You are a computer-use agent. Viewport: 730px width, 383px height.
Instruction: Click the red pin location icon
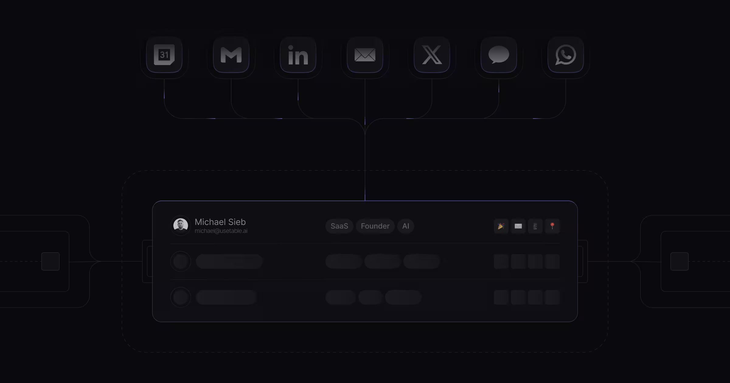click(x=552, y=226)
